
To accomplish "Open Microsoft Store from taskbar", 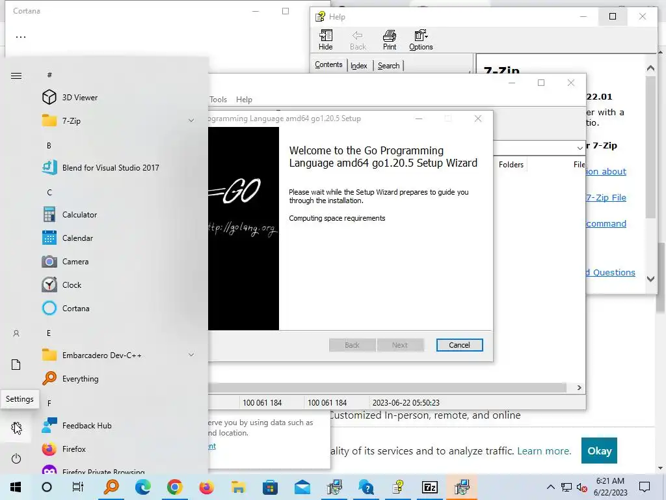I will click(x=270, y=487).
